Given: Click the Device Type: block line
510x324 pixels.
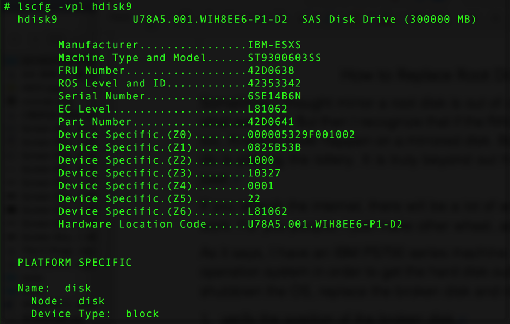Looking at the screenshot, I should click(x=95, y=314).
